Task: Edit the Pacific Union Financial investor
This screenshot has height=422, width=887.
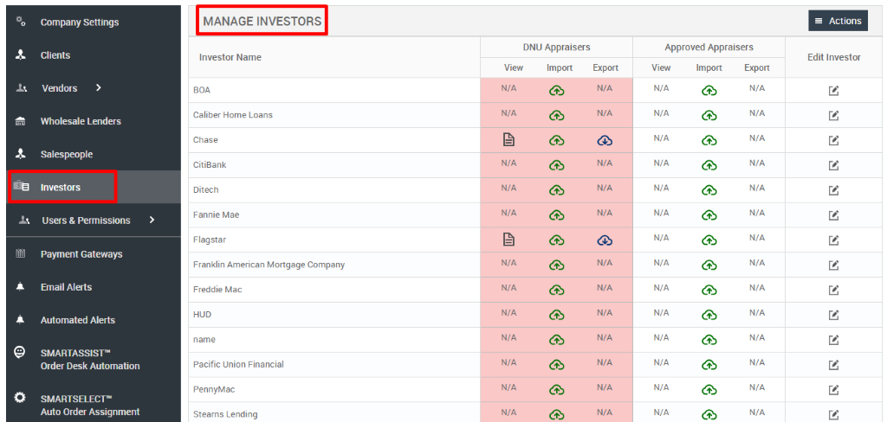Action: point(833,365)
